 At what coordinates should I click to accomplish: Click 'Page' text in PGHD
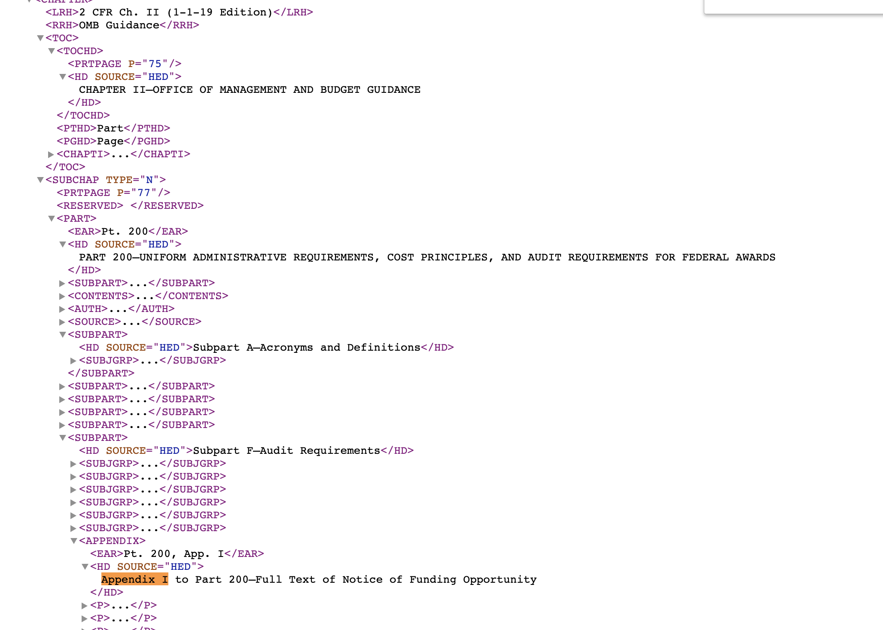pyautogui.click(x=110, y=141)
